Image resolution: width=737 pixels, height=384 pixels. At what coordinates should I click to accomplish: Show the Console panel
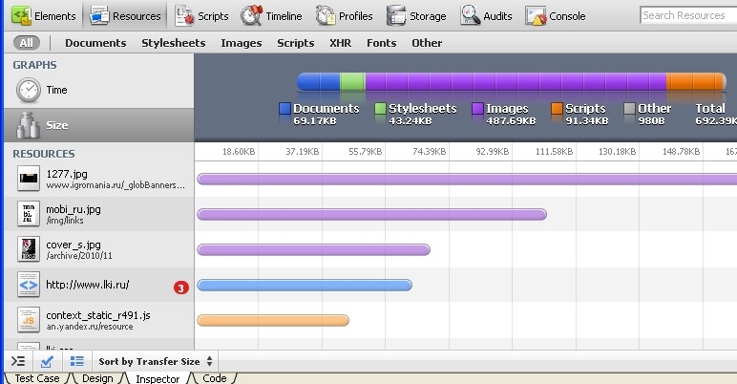[x=556, y=15]
